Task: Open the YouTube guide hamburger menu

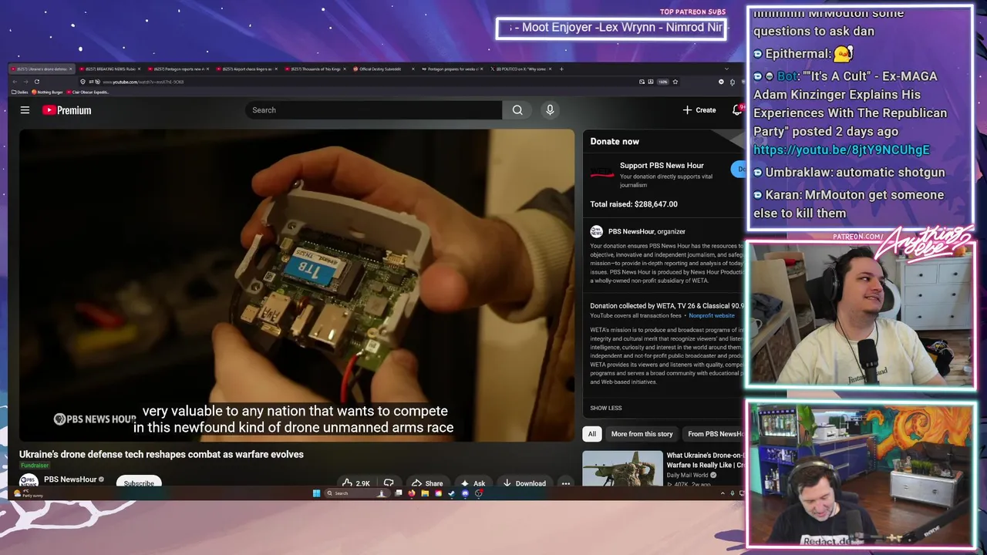Action: [x=25, y=110]
